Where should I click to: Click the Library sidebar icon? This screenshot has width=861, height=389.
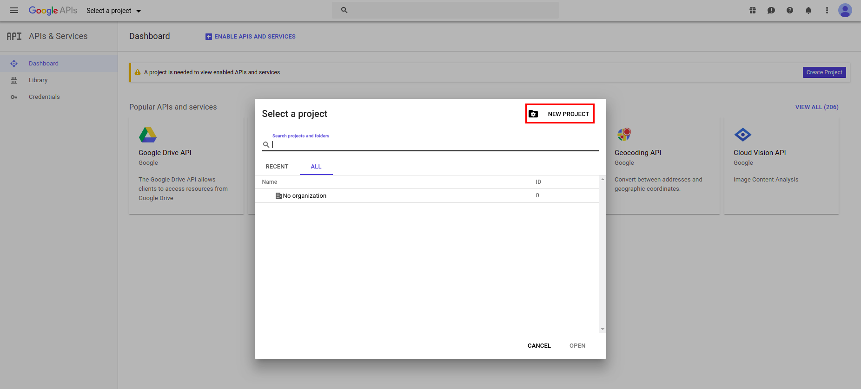(14, 80)
